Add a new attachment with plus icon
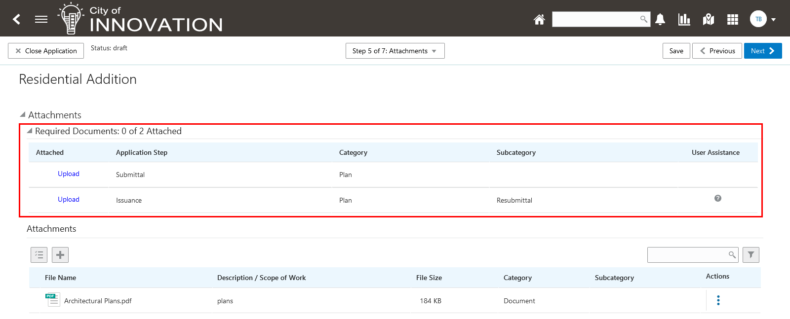 (60, 255)
